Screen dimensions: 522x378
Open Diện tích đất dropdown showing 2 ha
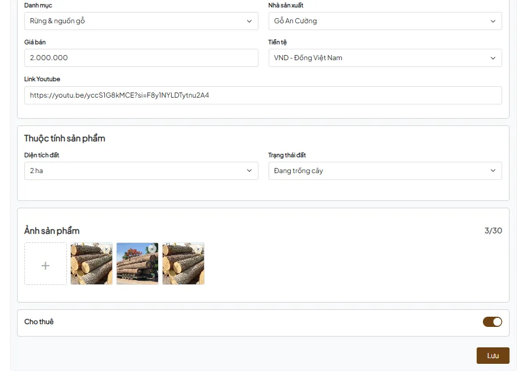(141, 171)
